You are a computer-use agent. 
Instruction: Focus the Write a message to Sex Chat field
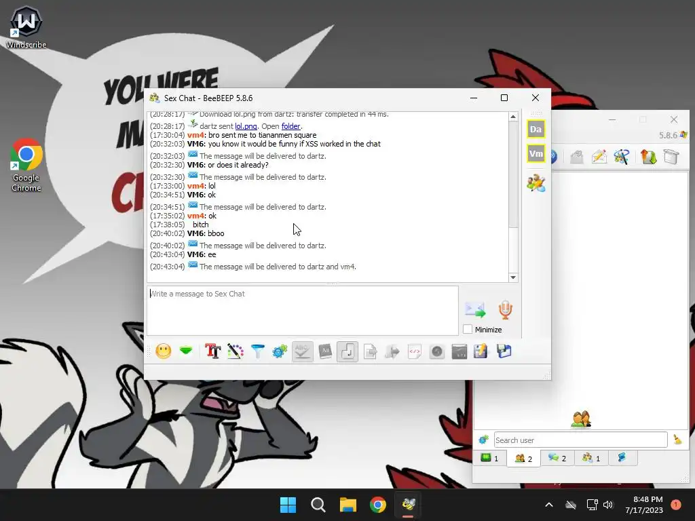click(302, 311)
